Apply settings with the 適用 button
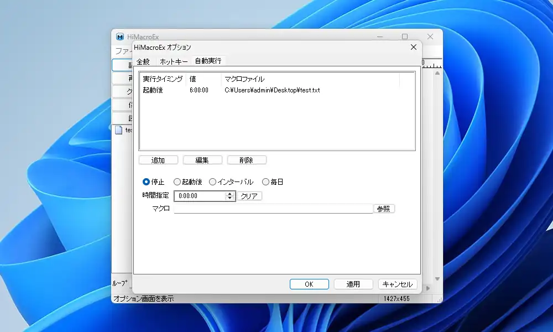553x332 pixels. (353, 284)
